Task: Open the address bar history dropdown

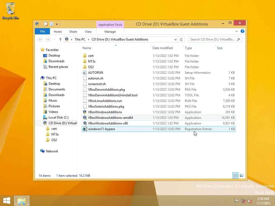Action: [175, 40]
